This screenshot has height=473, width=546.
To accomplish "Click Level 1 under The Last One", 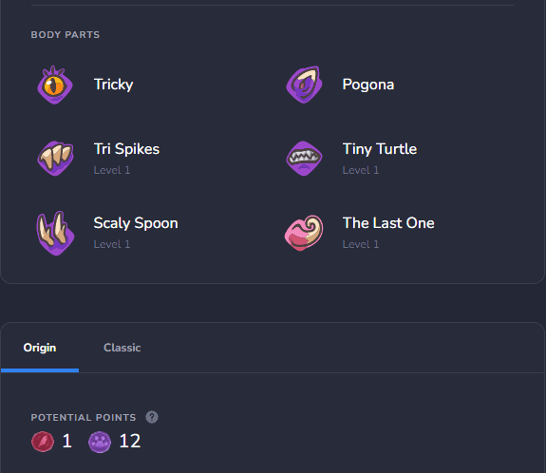I will pos(361,244).
